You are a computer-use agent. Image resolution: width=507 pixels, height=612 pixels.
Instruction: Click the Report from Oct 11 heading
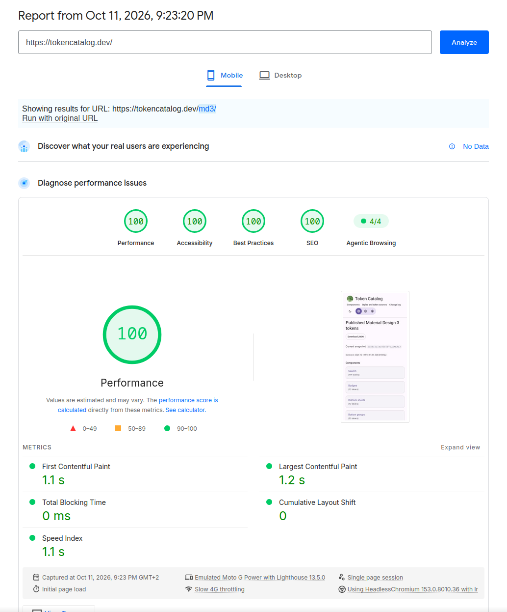click(116, 16)
